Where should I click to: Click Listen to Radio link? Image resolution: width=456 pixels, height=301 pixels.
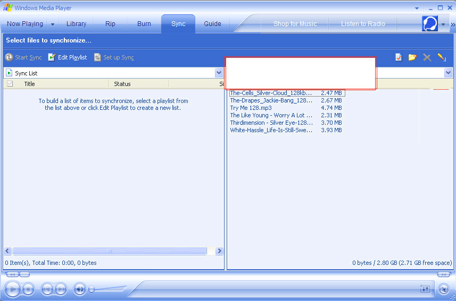[x=363, y=24]
